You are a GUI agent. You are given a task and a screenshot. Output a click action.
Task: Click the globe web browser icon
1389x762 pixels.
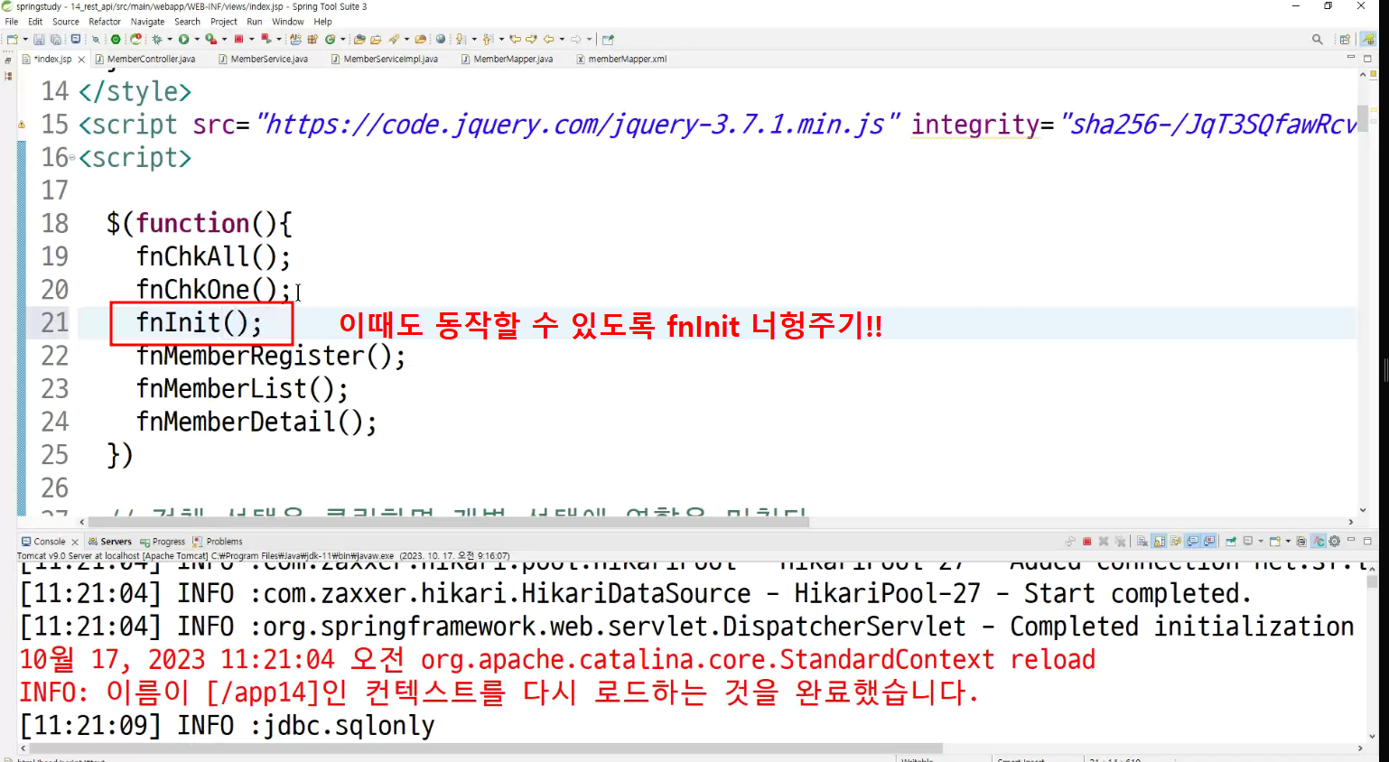pyautogui.click(x=441, y=40)
